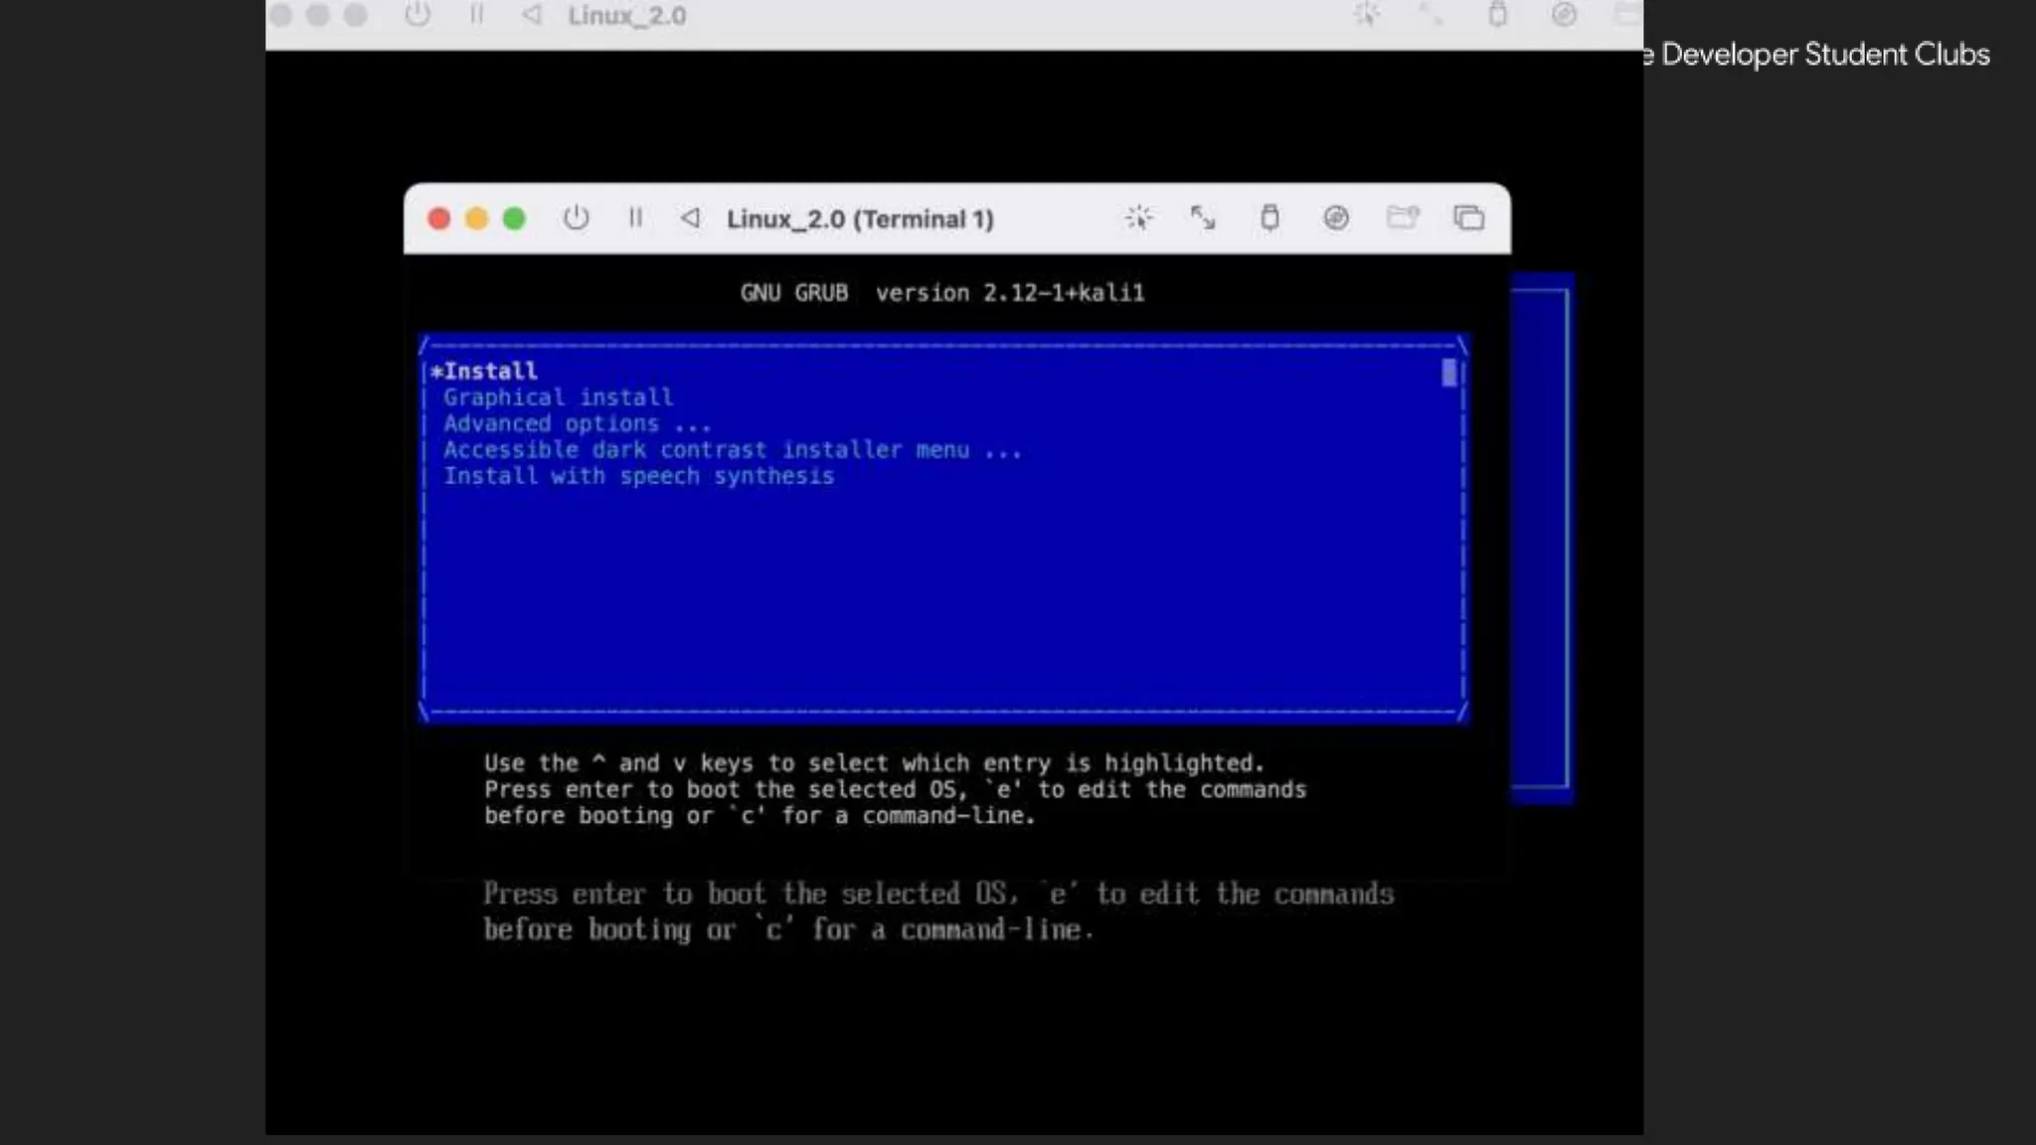2036x1145 pixels.
Task: Select the Graphical install entry
Action: (x=558, y=398)
